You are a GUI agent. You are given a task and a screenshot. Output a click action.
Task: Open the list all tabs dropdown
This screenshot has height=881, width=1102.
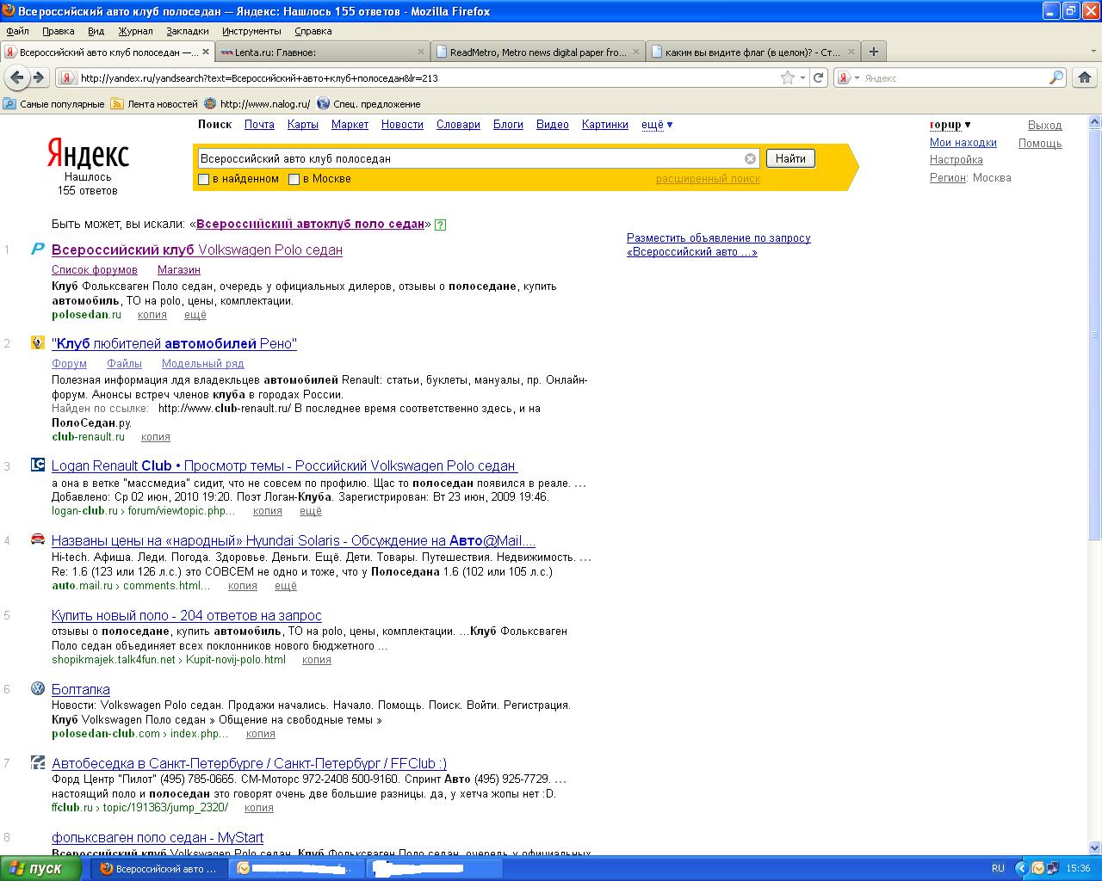pyautogui.click(x=1094, y=52)
